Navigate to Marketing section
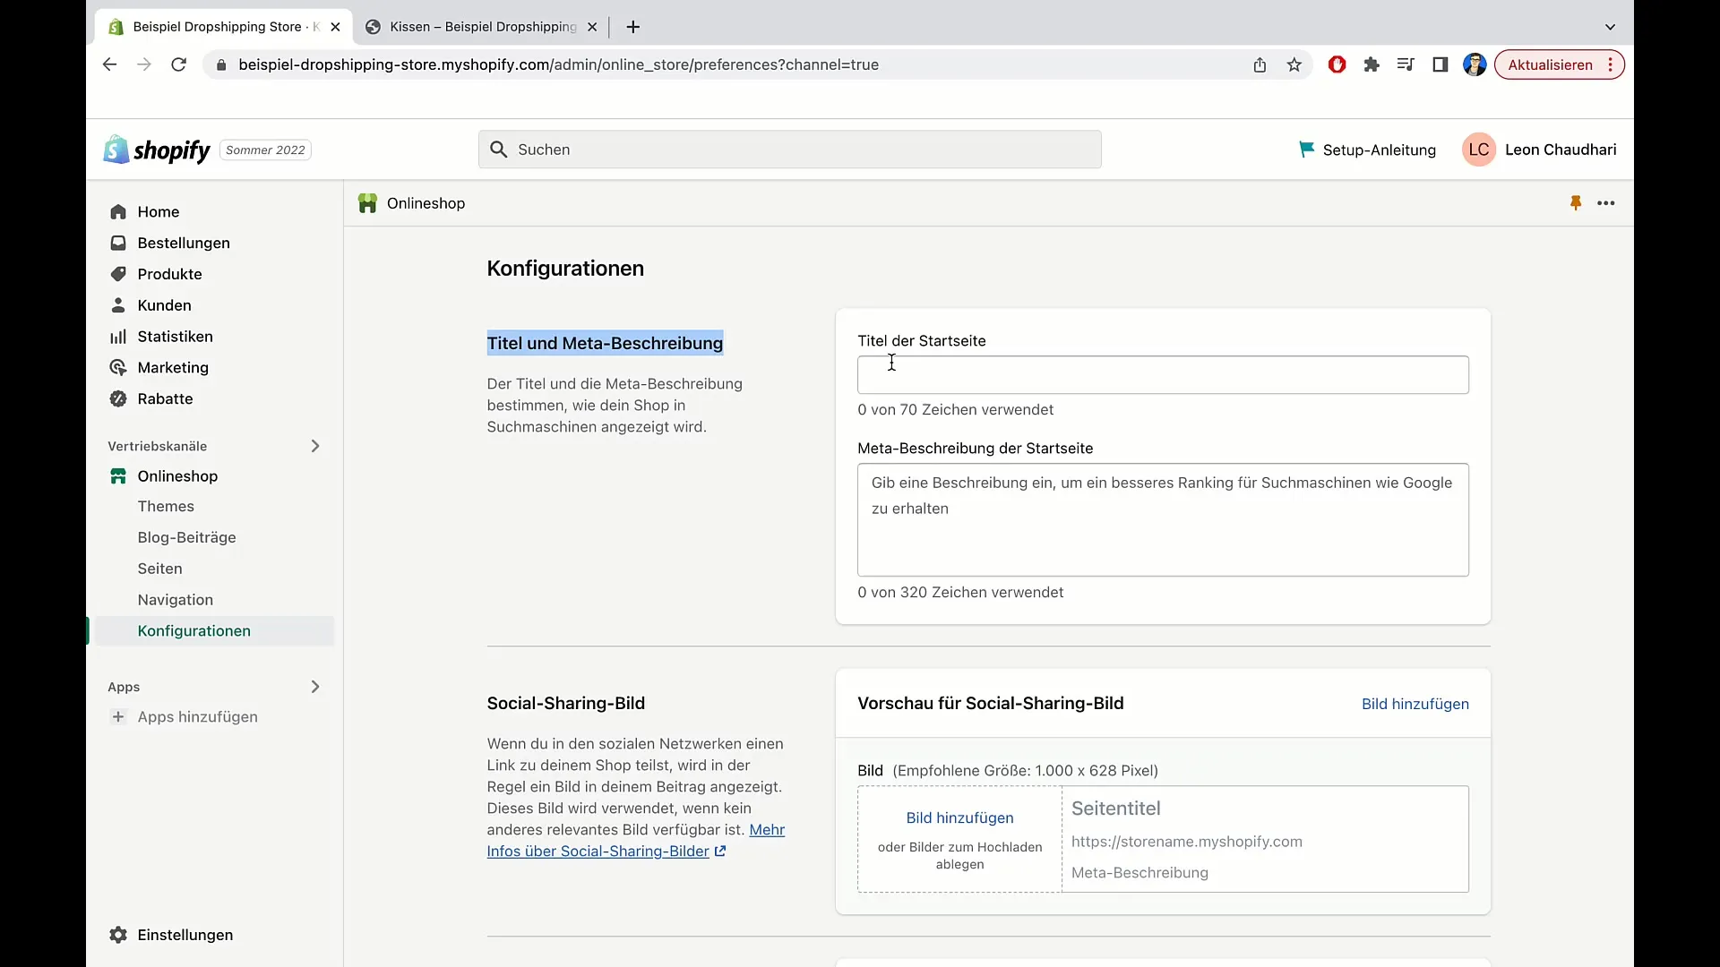This screenshot has width=1720, height=967. 174,367
